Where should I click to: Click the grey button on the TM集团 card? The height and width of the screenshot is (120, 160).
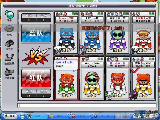(x=127, y=59)
